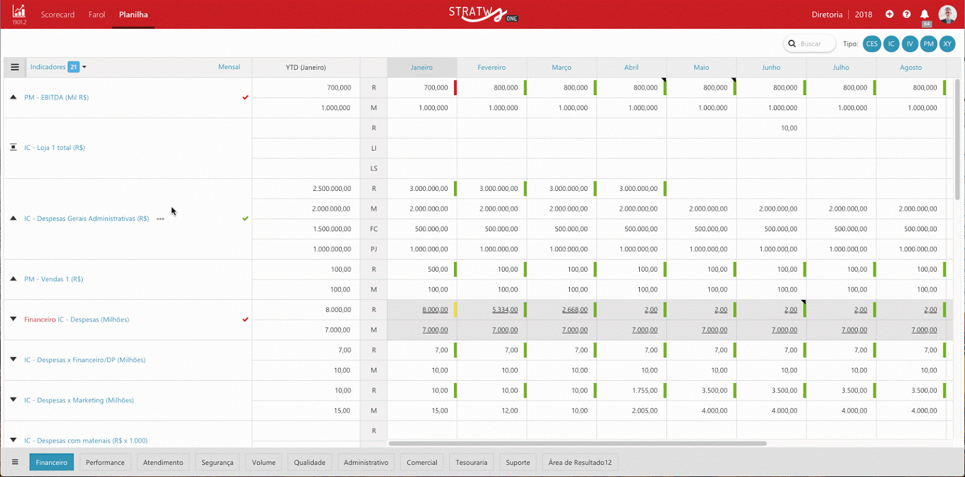Switch to the Scorecard tab
This screenshot has width=965, height=477.
pos(58,14)
